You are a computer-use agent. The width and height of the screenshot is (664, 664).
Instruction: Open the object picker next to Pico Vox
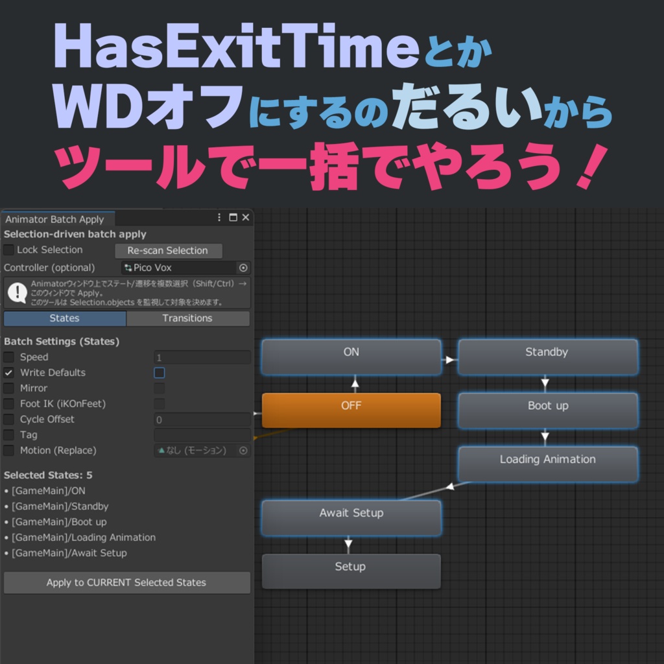[x=244, y=268]
